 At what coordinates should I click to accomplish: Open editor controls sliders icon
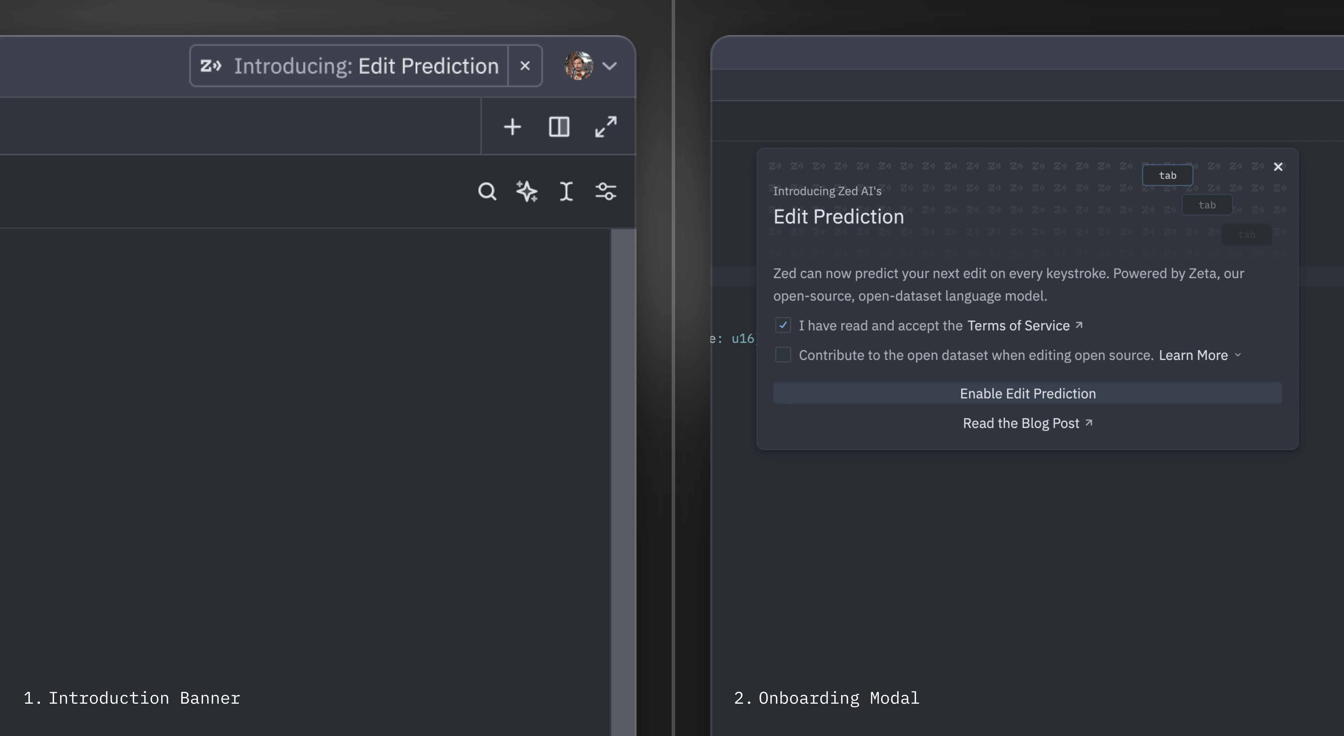click(x=606, y=191)
